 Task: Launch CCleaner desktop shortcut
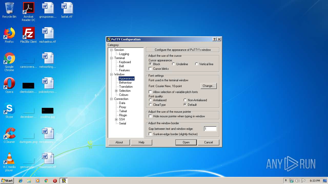9,135
